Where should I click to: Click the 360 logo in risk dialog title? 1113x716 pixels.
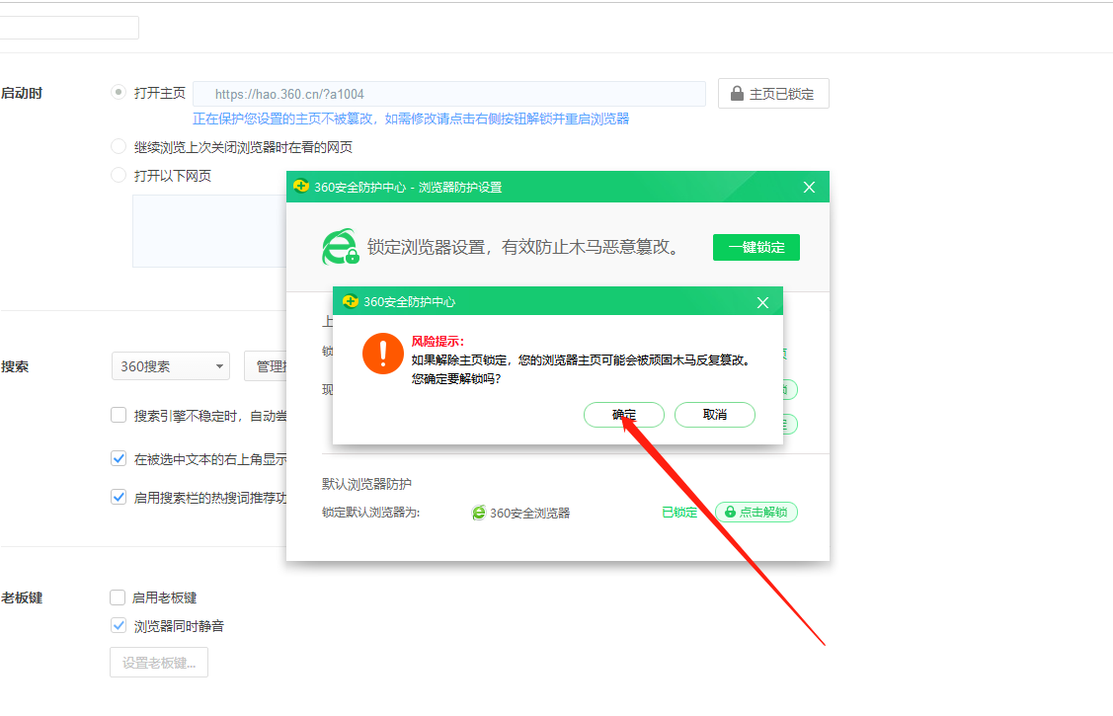click(350, 301)
